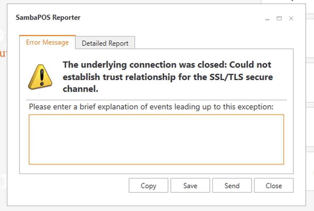
Task: Activate the Save button
Action: click(x=190, y=185)
